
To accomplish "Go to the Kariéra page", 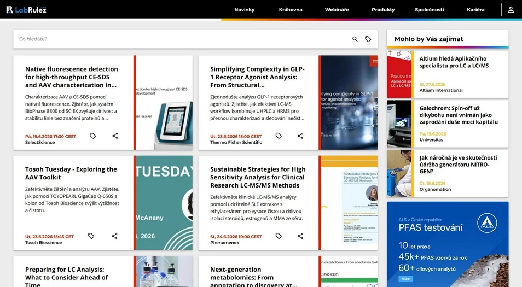I will [x=475, y=10].
